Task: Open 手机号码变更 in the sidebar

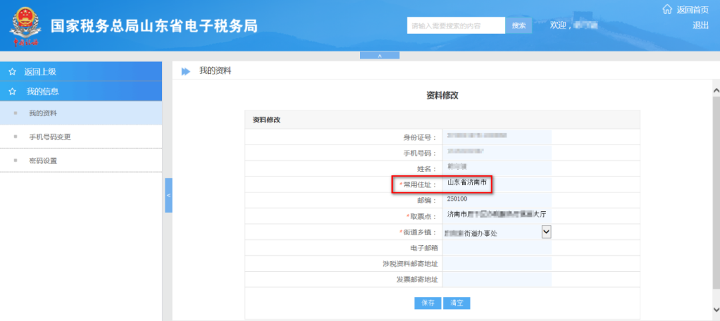Action: click(81, 137)
